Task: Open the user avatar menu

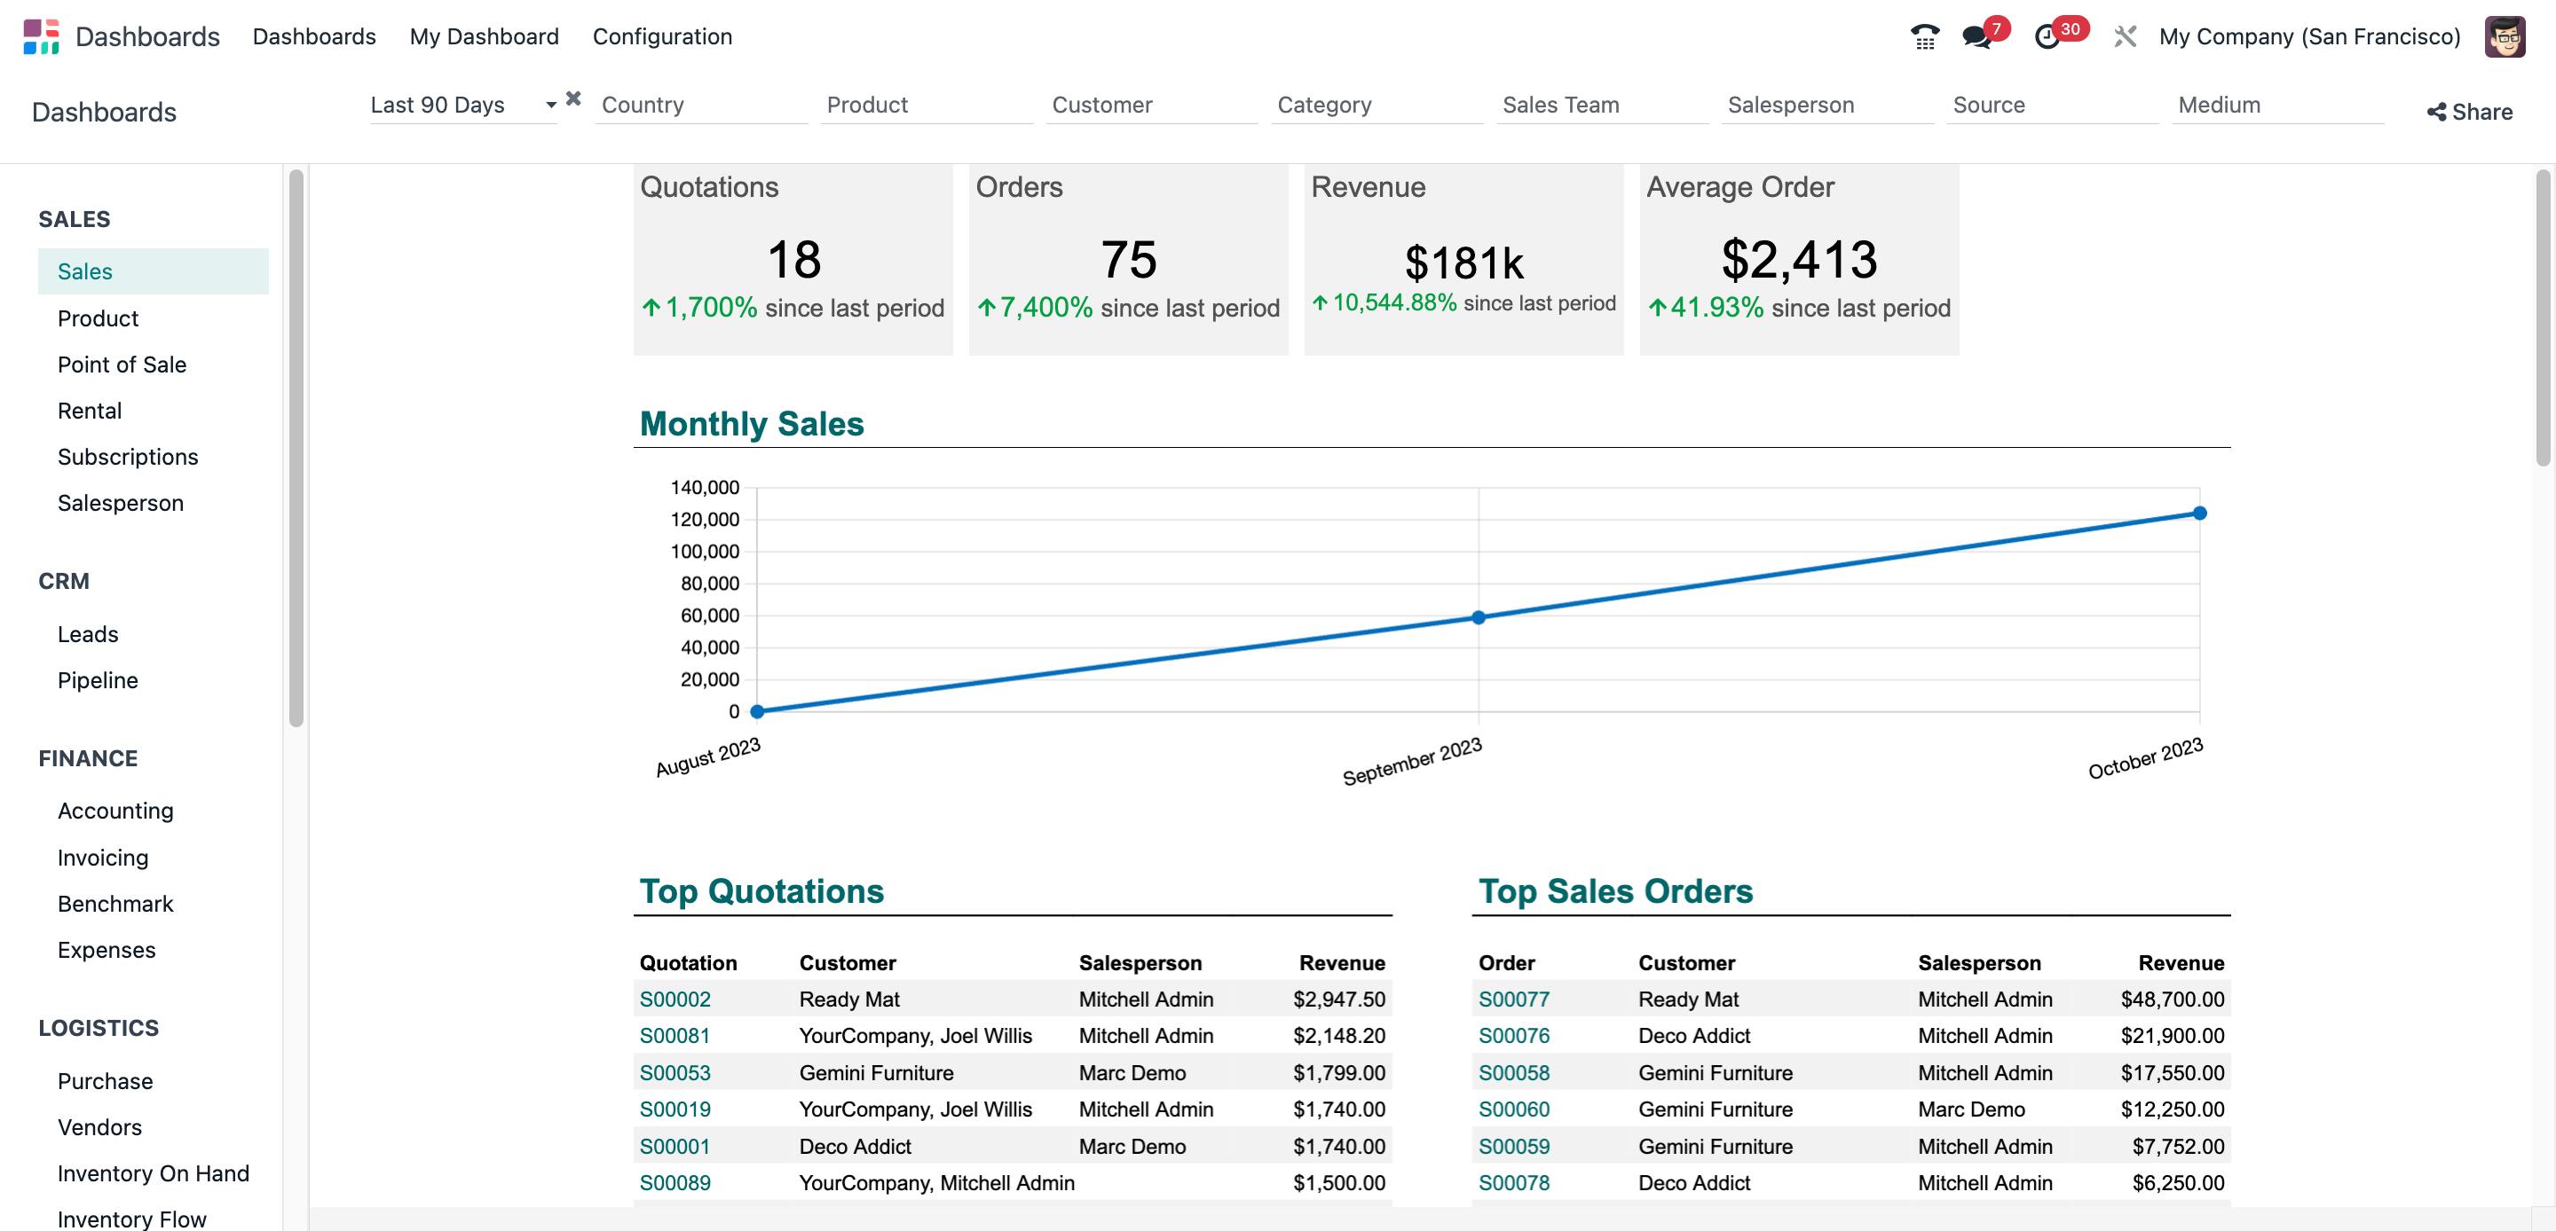Action: point(2505,36)
